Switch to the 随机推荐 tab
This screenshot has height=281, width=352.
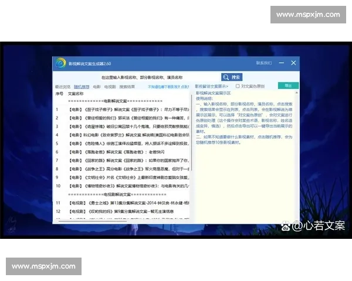coord(82,87)
